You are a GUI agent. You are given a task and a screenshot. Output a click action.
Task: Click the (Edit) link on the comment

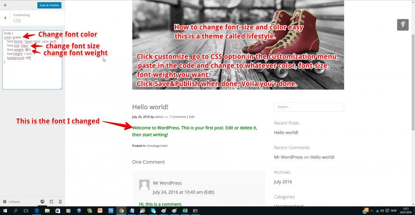[x=209, y=192]
